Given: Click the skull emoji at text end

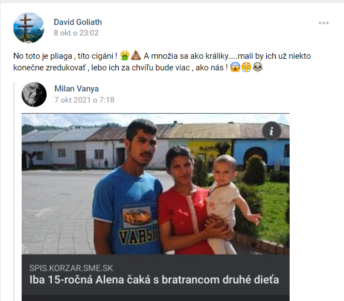Looking at the screenshot, I should [257, 67].
